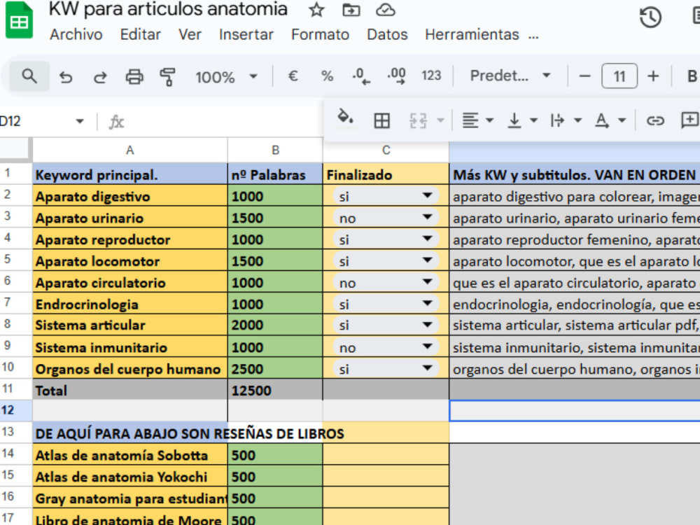Open the Insertar menu
The width and height of the screenshot is (700, 525).
246,34
